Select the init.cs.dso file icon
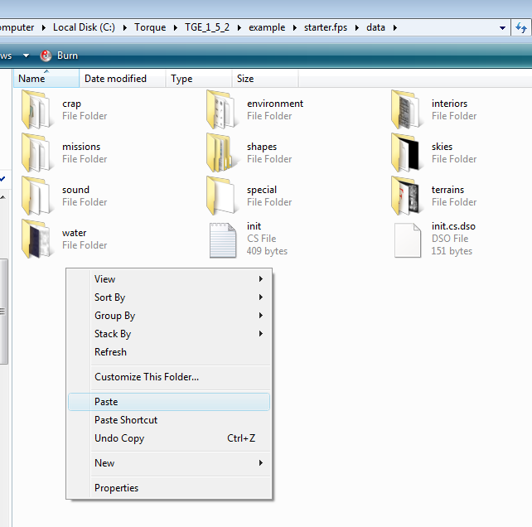This screenshot has width=532, height=527. tap(408, 240)
